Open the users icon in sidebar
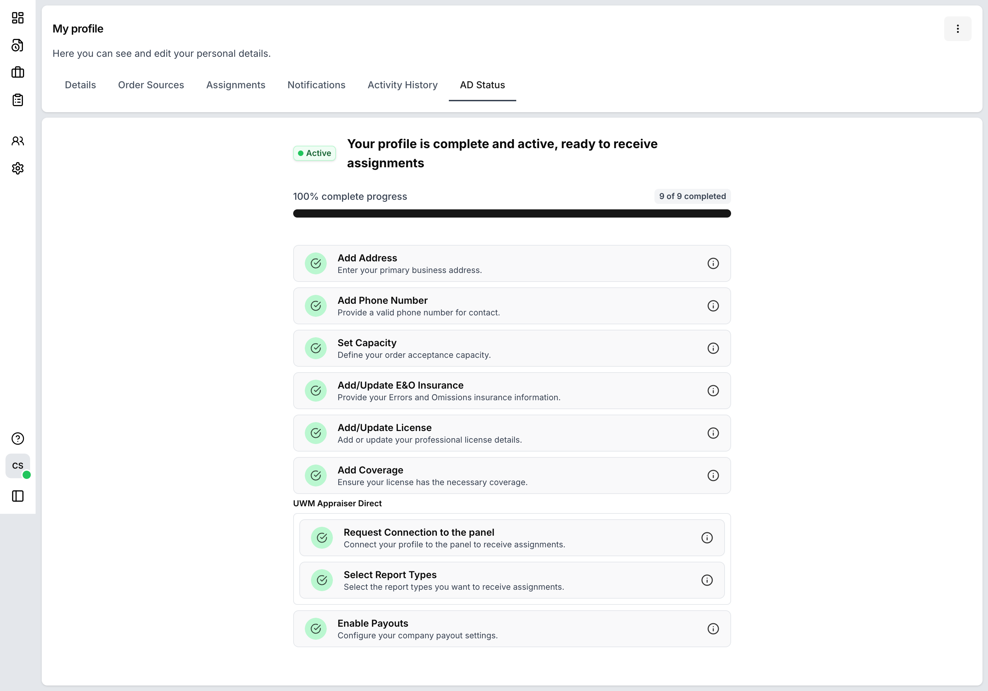 (18, 141)
